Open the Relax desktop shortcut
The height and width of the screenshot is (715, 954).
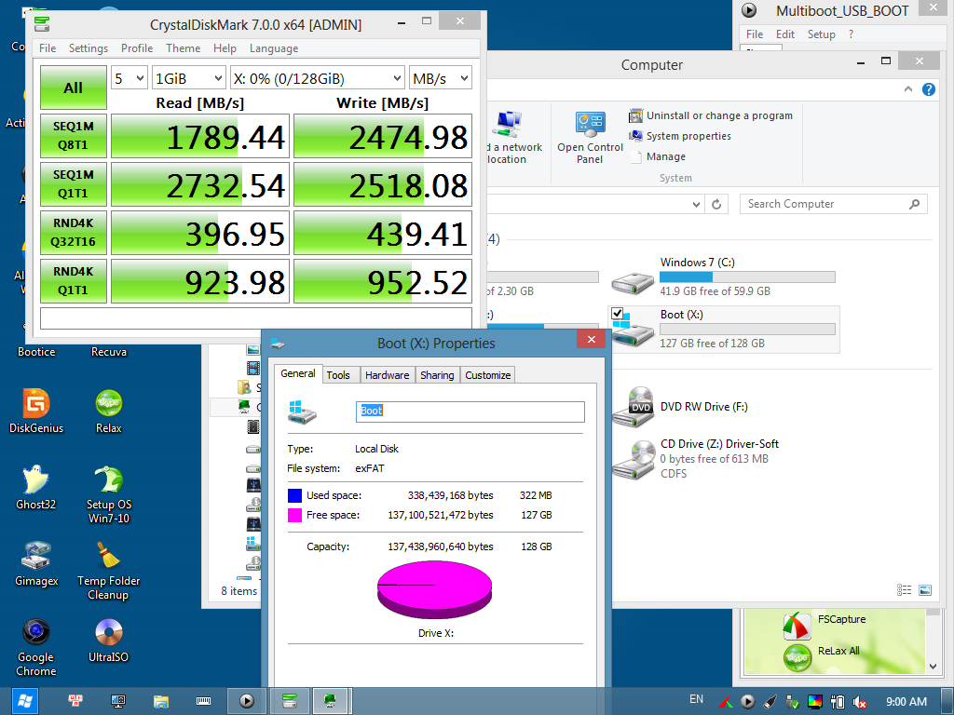109,411
